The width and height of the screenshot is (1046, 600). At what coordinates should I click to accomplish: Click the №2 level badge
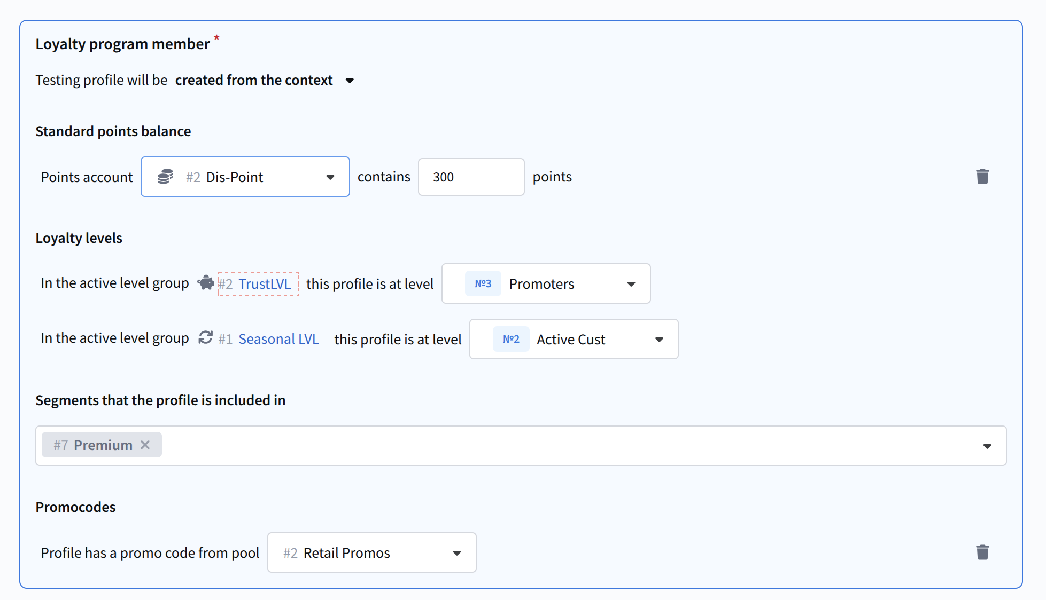510,339
